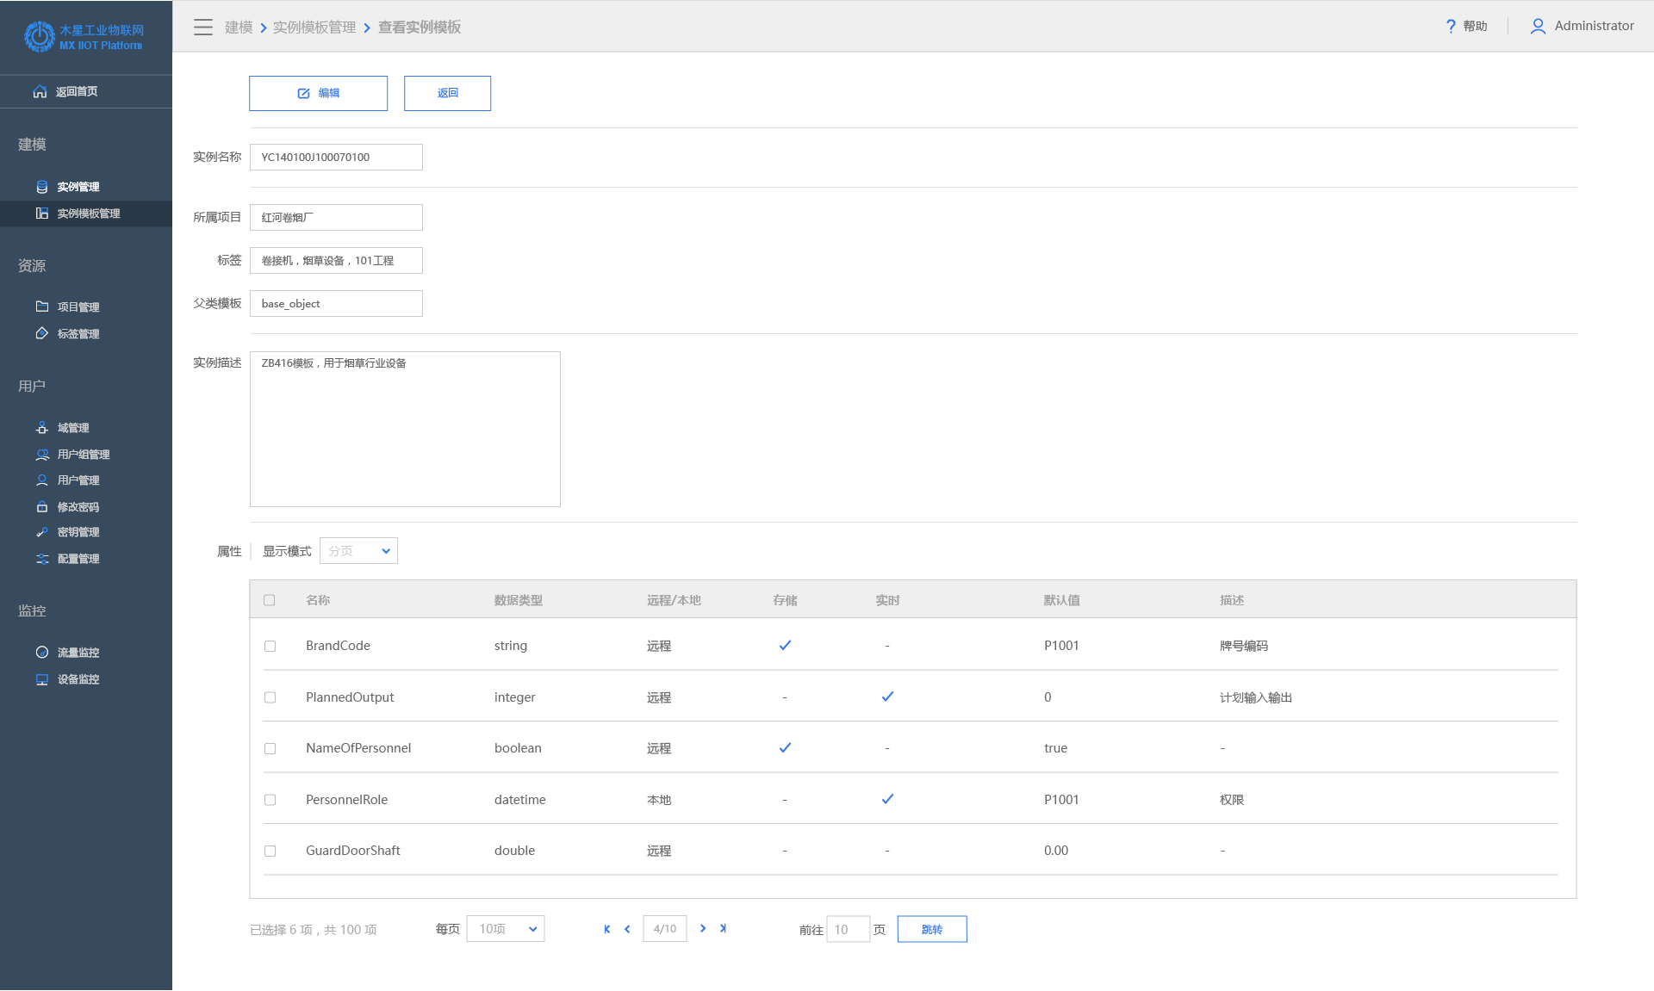Click the 实时 checkmark in the PlannedOutput row
This screenshot has height=991, width=1654.
click(887, 697)
